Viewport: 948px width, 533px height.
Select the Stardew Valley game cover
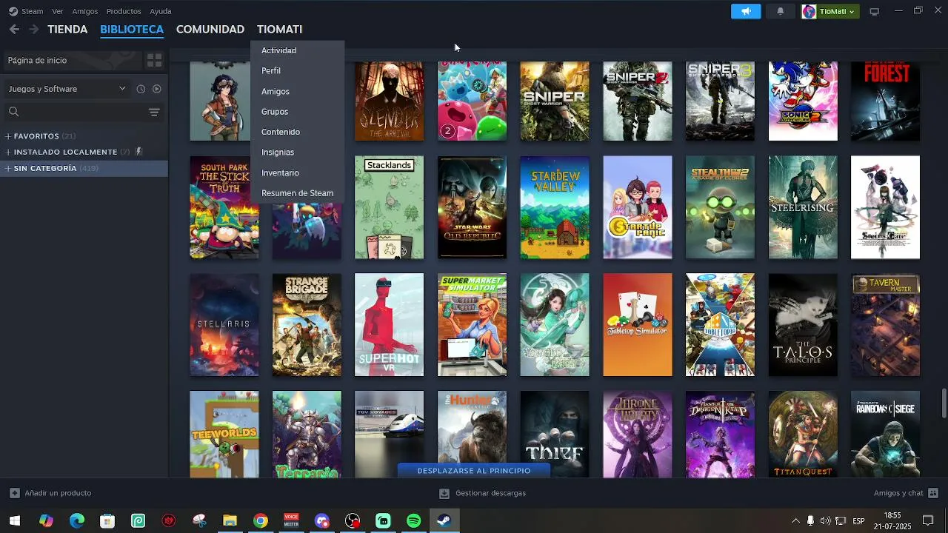tap(555, 207)
